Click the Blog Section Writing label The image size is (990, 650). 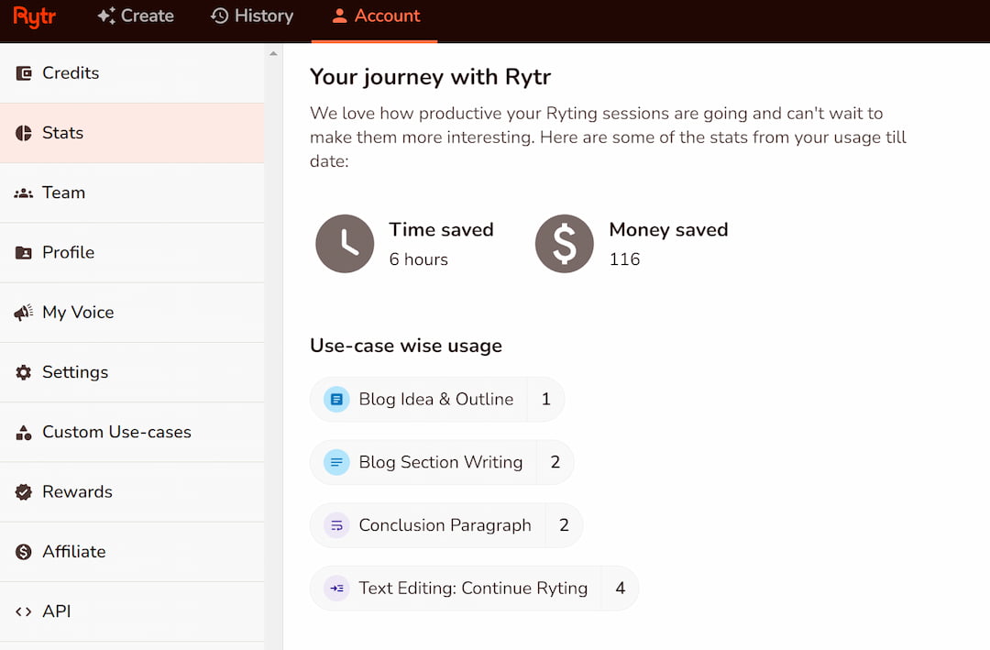[441, 462]
